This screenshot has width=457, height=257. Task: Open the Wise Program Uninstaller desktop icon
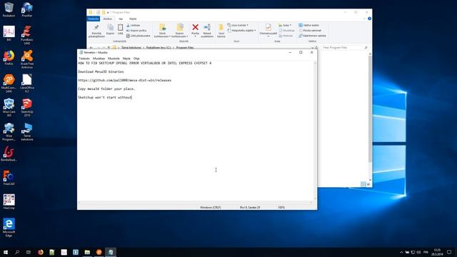pos(9,131)
